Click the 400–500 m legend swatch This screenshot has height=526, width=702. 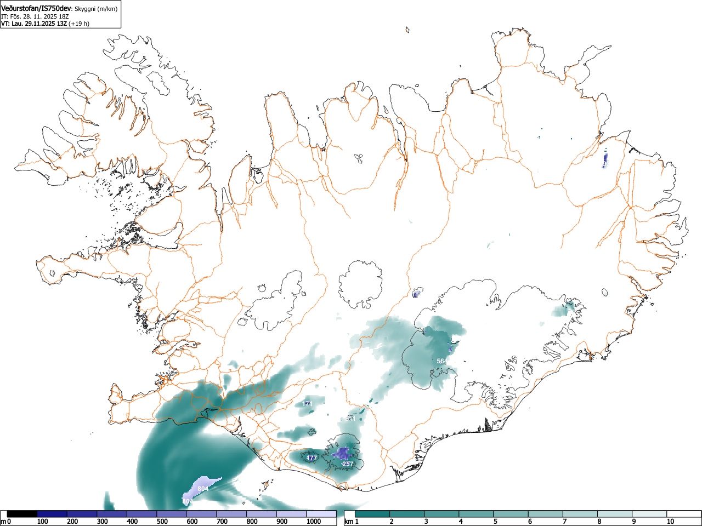[x=142, y=514]
